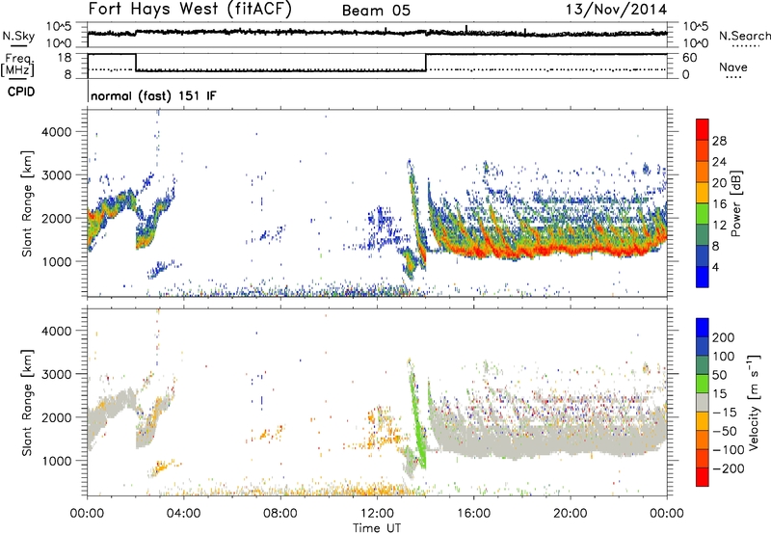
Task: Pick the red top segment of the Power colorbar
Action: tap(703, 129)
